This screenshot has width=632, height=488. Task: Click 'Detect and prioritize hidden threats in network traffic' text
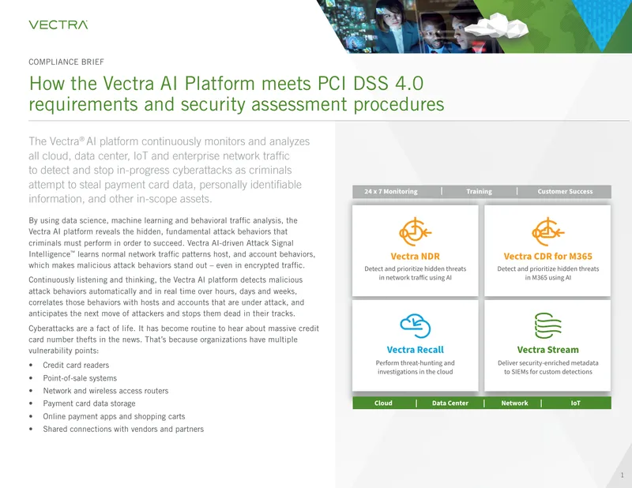(x=416, y=273)
